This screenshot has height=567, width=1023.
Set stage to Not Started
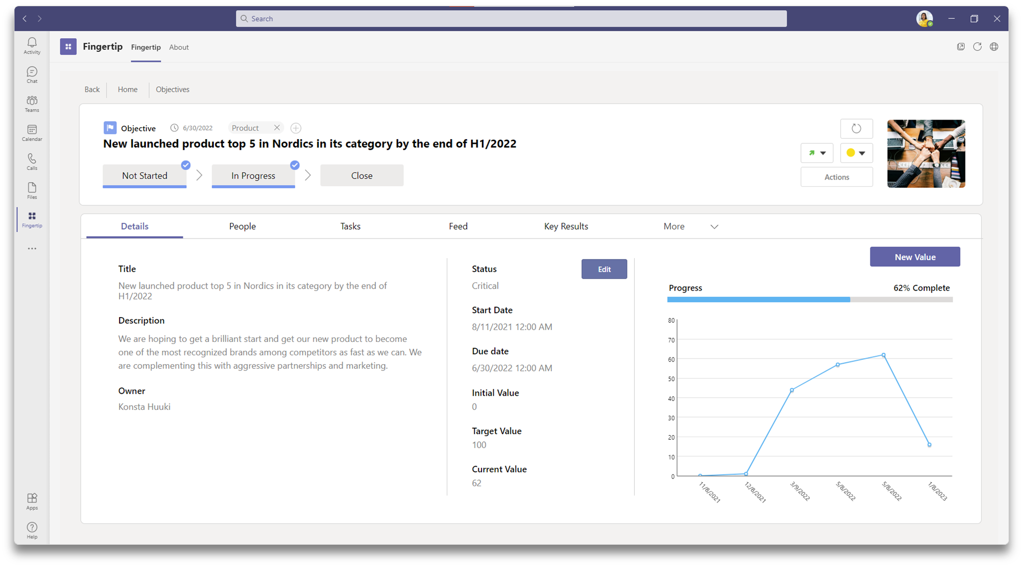click(x=144, y=176)
